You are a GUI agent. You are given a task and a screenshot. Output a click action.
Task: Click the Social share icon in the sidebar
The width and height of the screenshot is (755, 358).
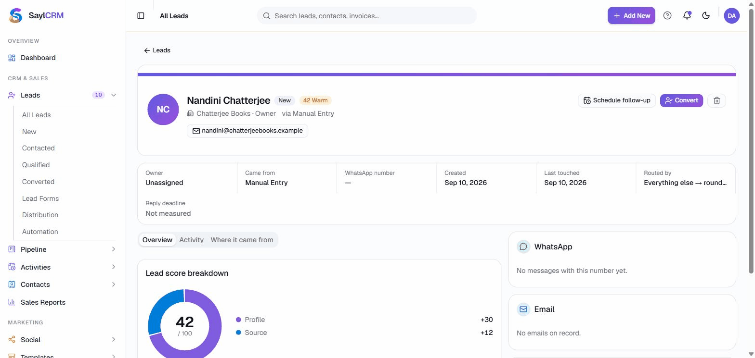coord(12,340)
